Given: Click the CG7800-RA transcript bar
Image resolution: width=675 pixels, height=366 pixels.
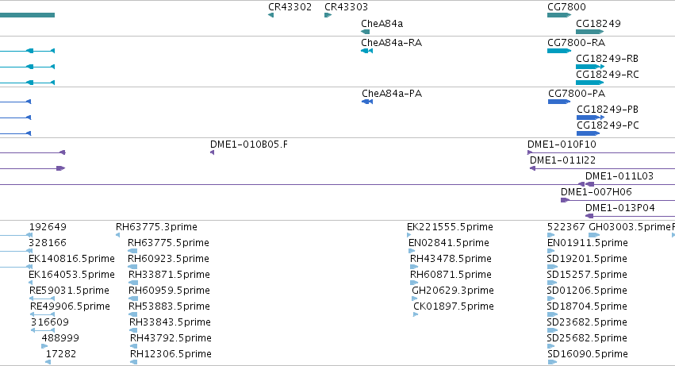Looking at the screenshot, I should [559, 51].
